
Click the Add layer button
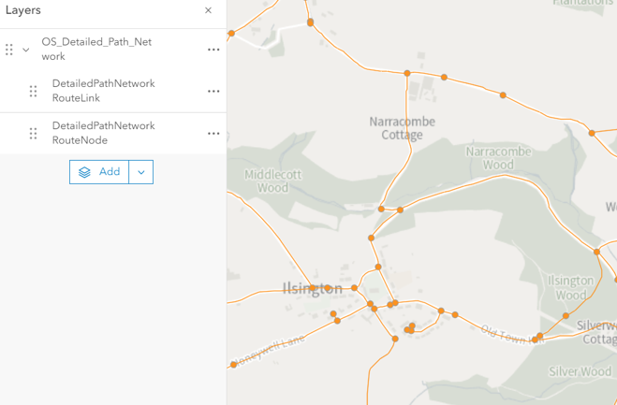click(x=99, y=172)
